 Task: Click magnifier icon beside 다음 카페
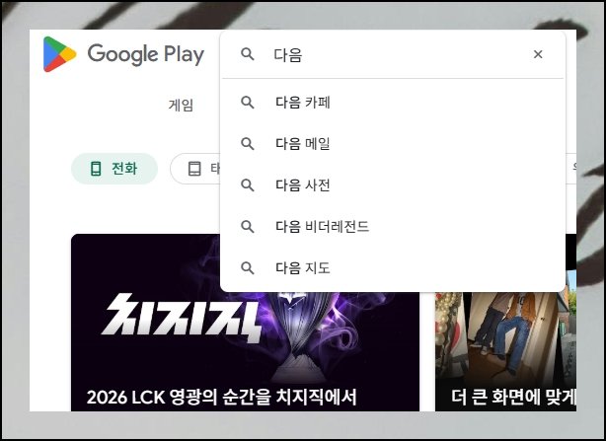(x=248, y=103)
